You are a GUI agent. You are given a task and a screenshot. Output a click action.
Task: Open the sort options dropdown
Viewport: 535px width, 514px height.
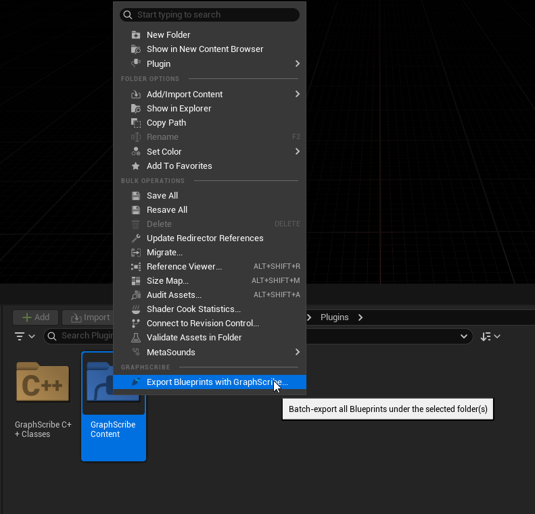490,336
